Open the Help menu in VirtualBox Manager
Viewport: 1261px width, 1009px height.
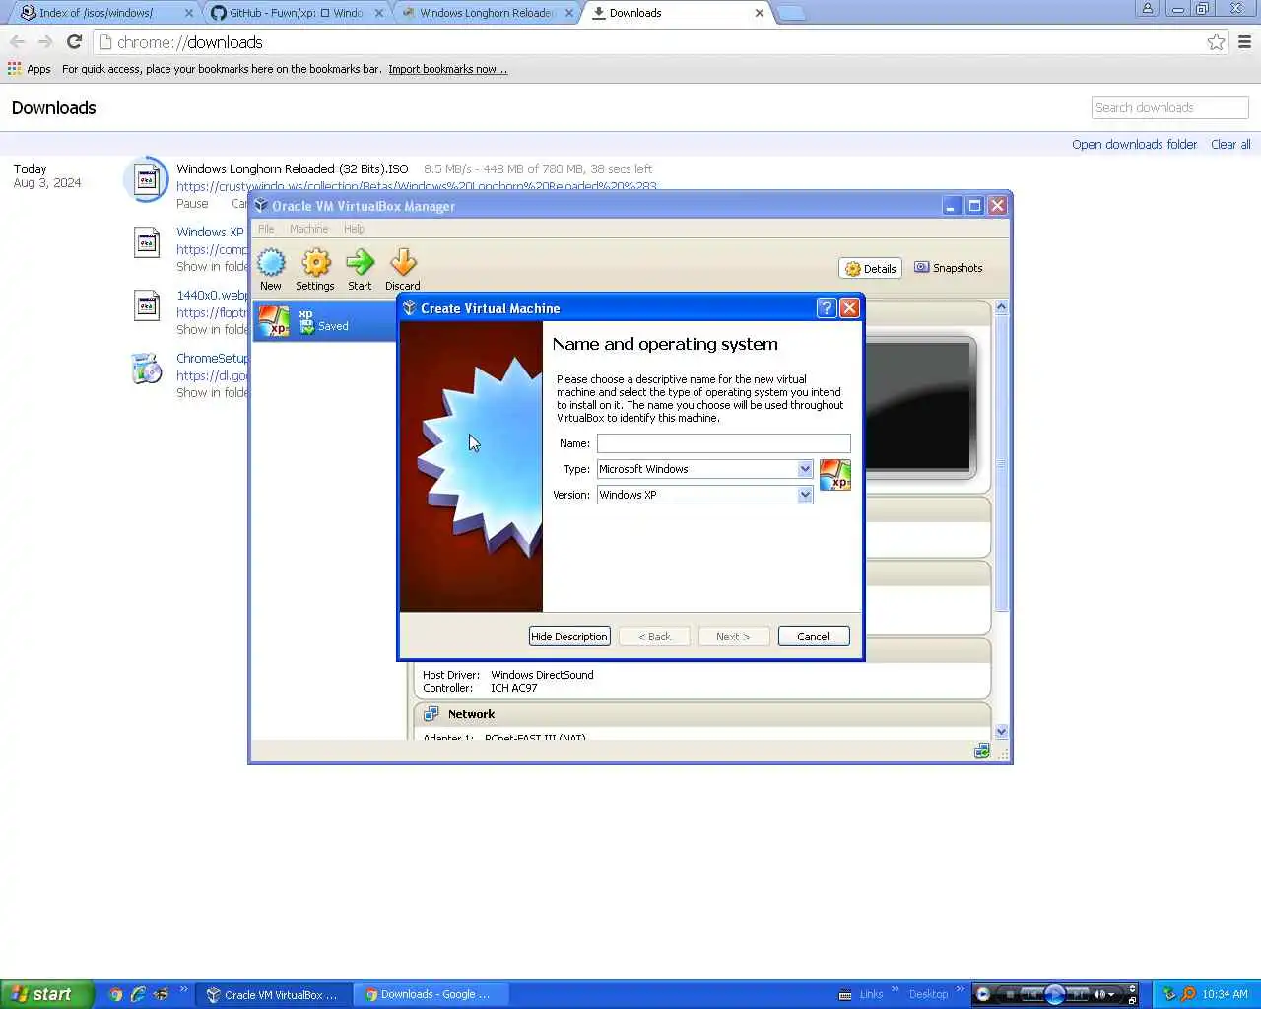coord(354,229)
